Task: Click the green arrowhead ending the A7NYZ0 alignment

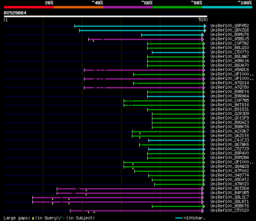Action: pos(204,185)
